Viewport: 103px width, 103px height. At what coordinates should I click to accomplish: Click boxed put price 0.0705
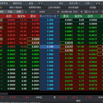pyautogui.click(x=66, y=51)
